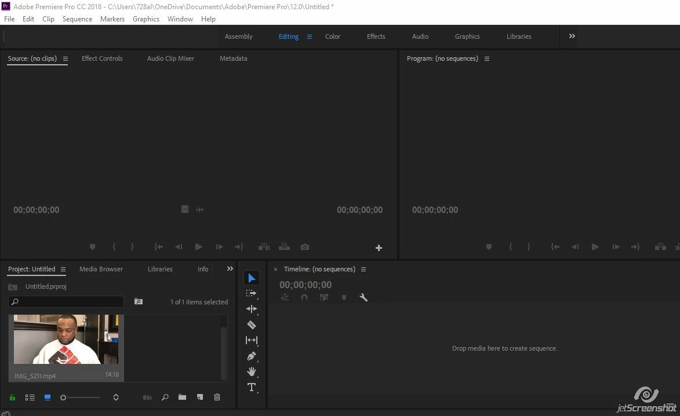
Task: Adjust the thumbnail zoom slider
Action: [80, 397]
